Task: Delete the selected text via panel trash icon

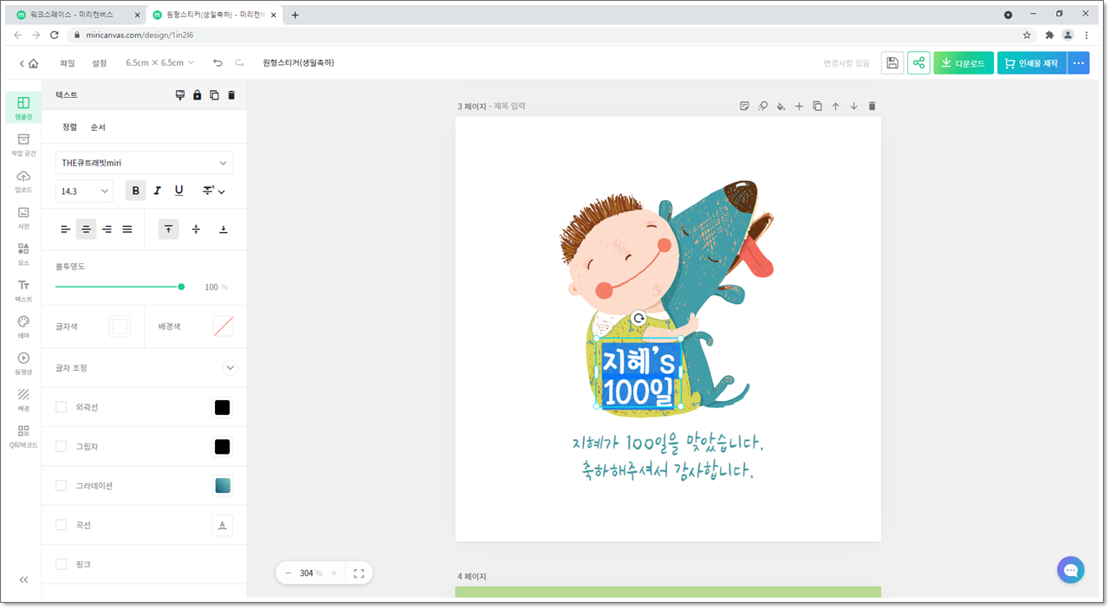Action: click(x=231, y=95)
